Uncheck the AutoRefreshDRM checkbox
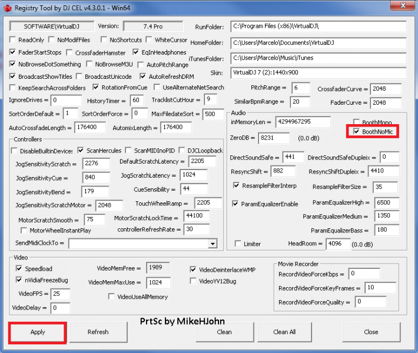The height and width of the screenshot is (353, 418). coord(142,76)
